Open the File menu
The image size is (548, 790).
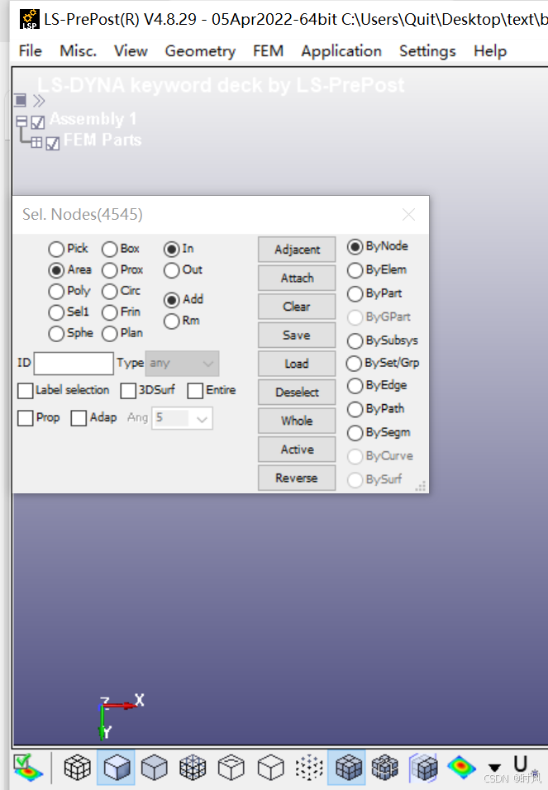click(31, 51)
